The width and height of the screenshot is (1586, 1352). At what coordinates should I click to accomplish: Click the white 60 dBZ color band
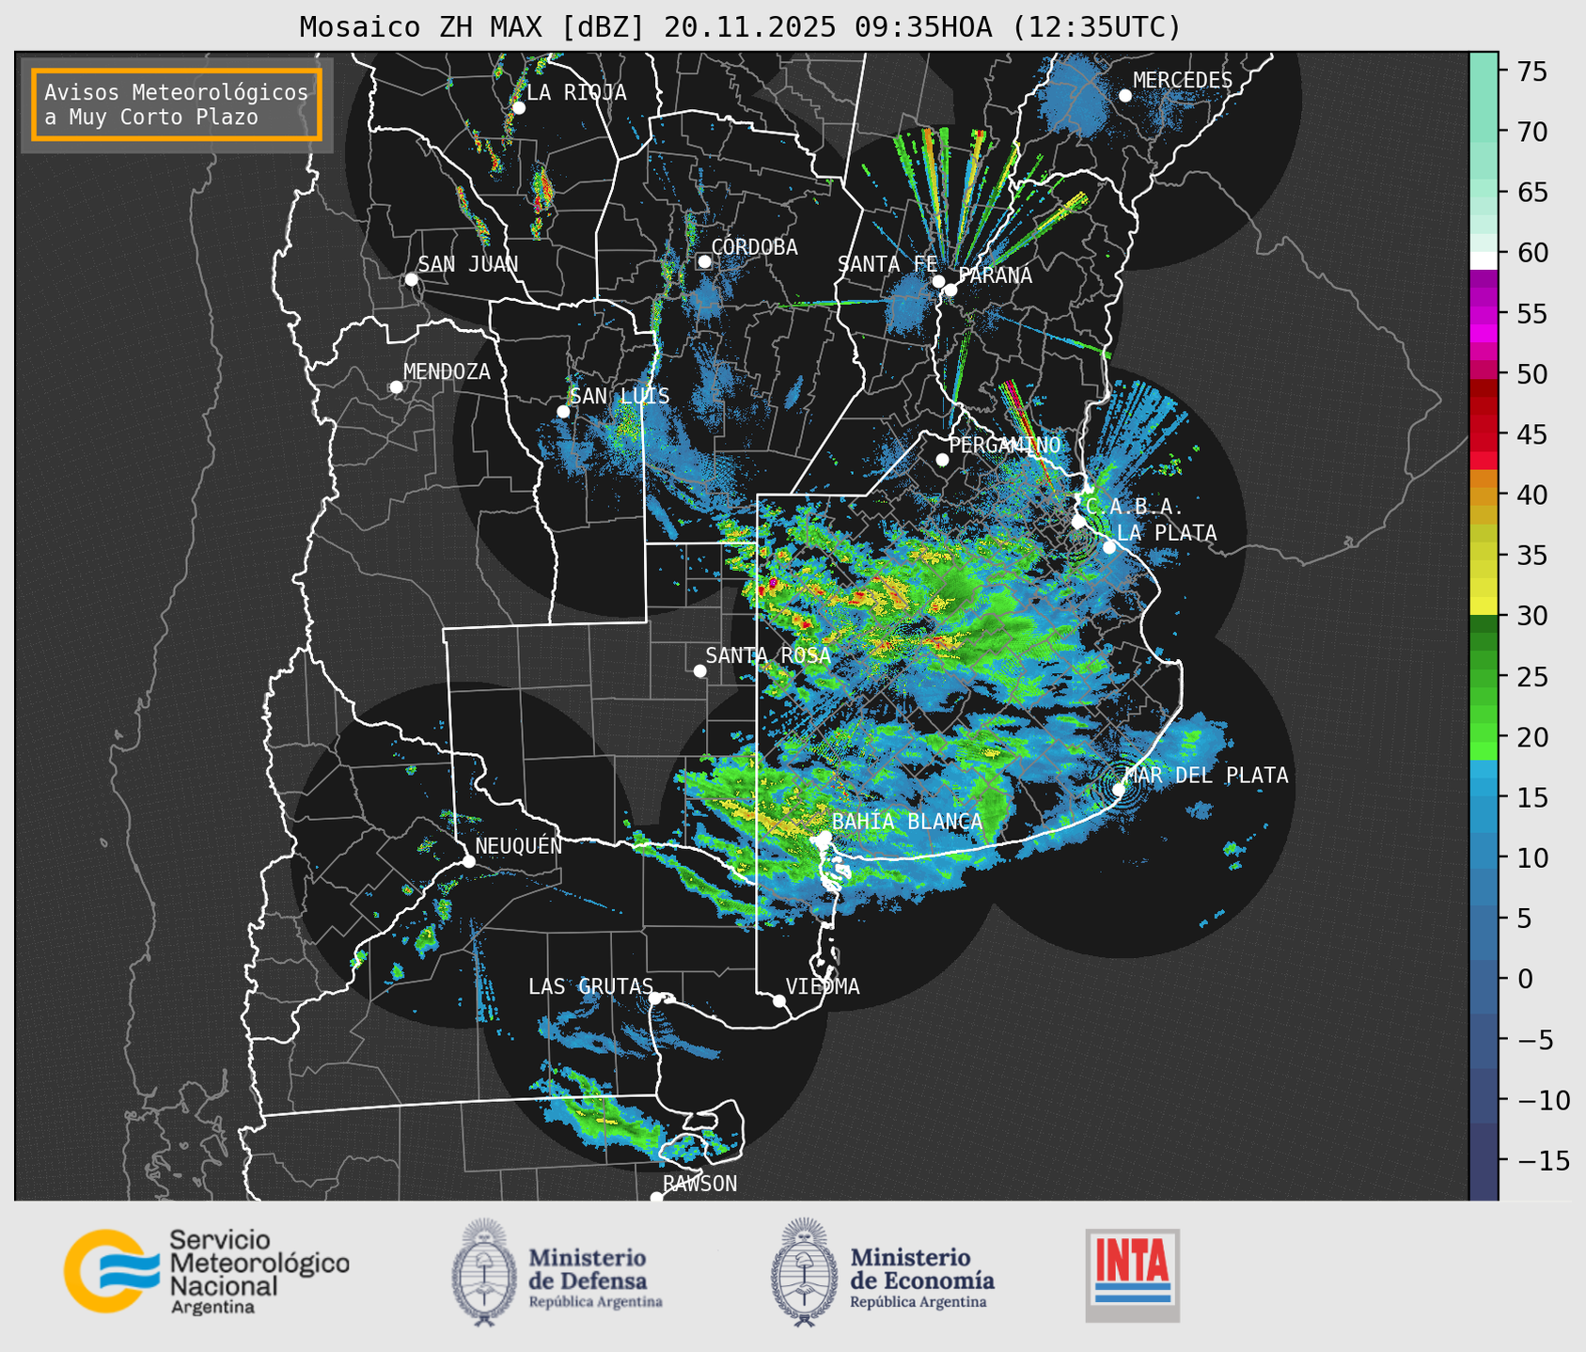click(x=1484, y=260)
